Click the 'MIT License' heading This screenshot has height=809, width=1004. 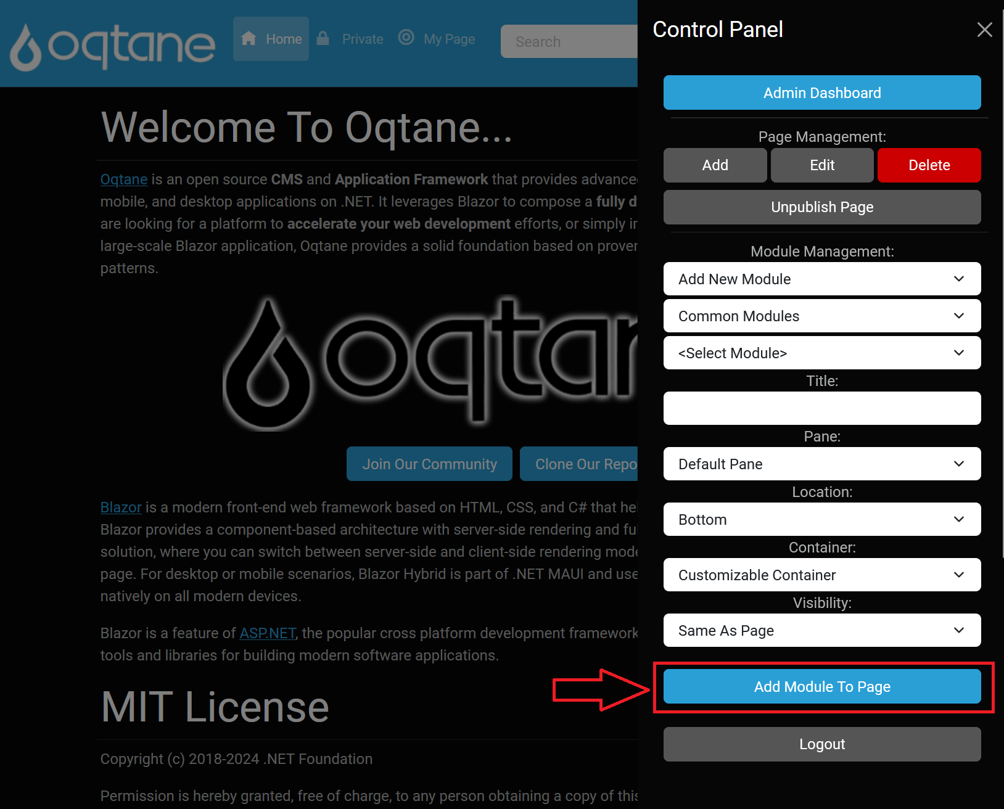coord(215,707)
